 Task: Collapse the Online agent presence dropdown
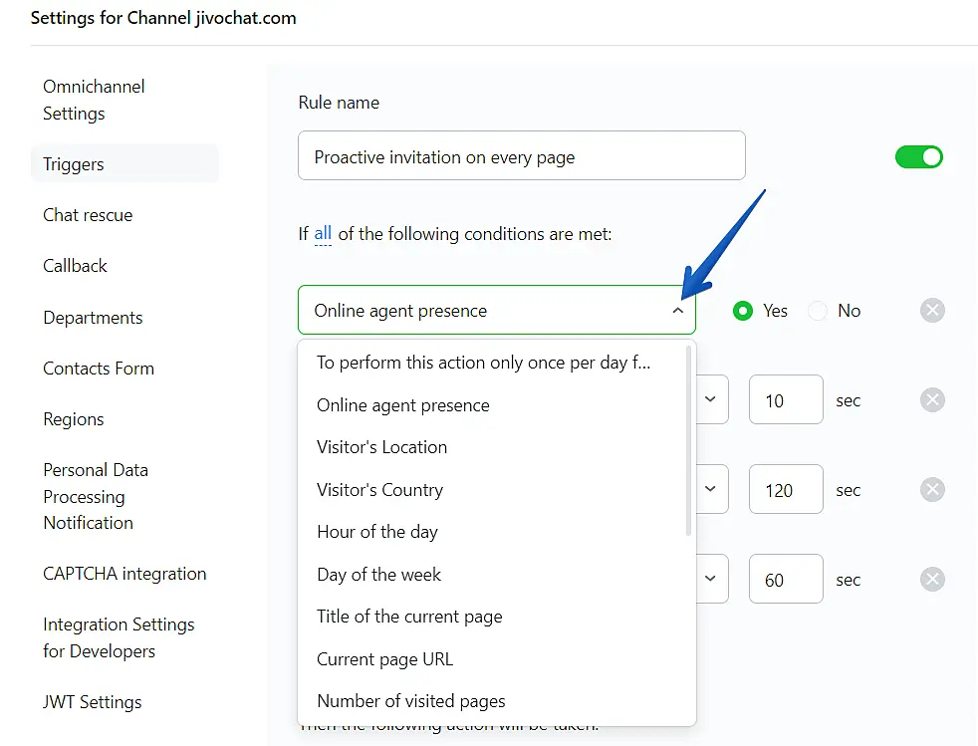coord(677,311)
